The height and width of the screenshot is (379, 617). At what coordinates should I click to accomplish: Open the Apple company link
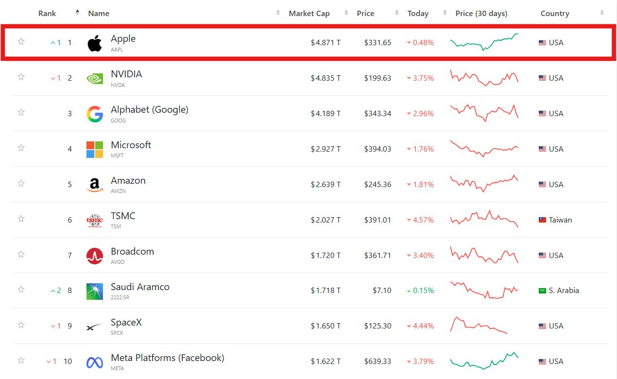click(x=123, y=39)
